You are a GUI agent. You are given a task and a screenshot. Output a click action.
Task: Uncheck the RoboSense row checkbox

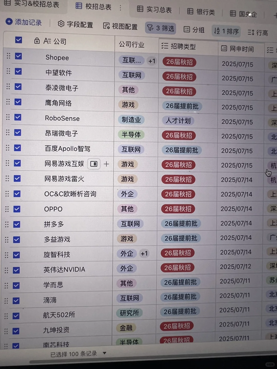(x=18, y=117)
